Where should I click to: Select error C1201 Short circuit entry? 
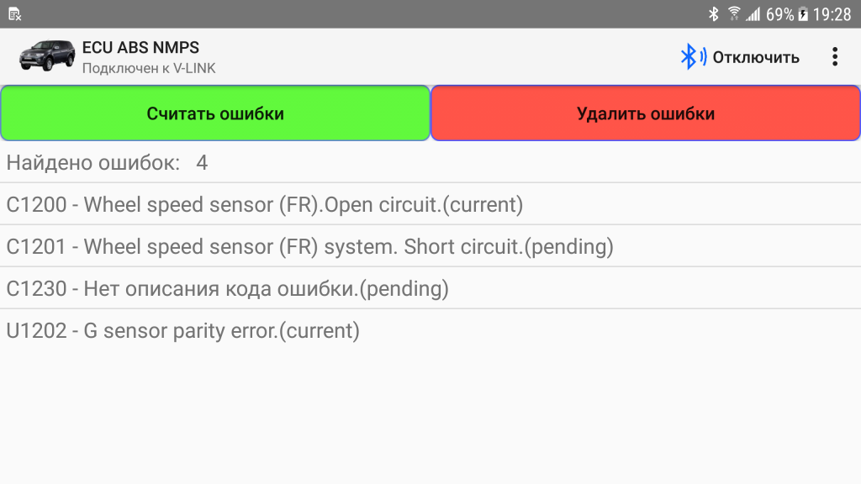point(309,246)
